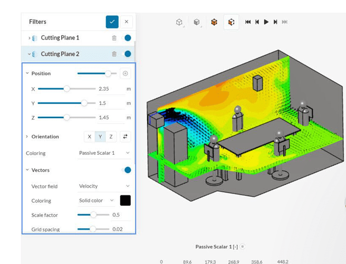Open the Passive Scalar 1 coloring dropdown

click(104, 153)
